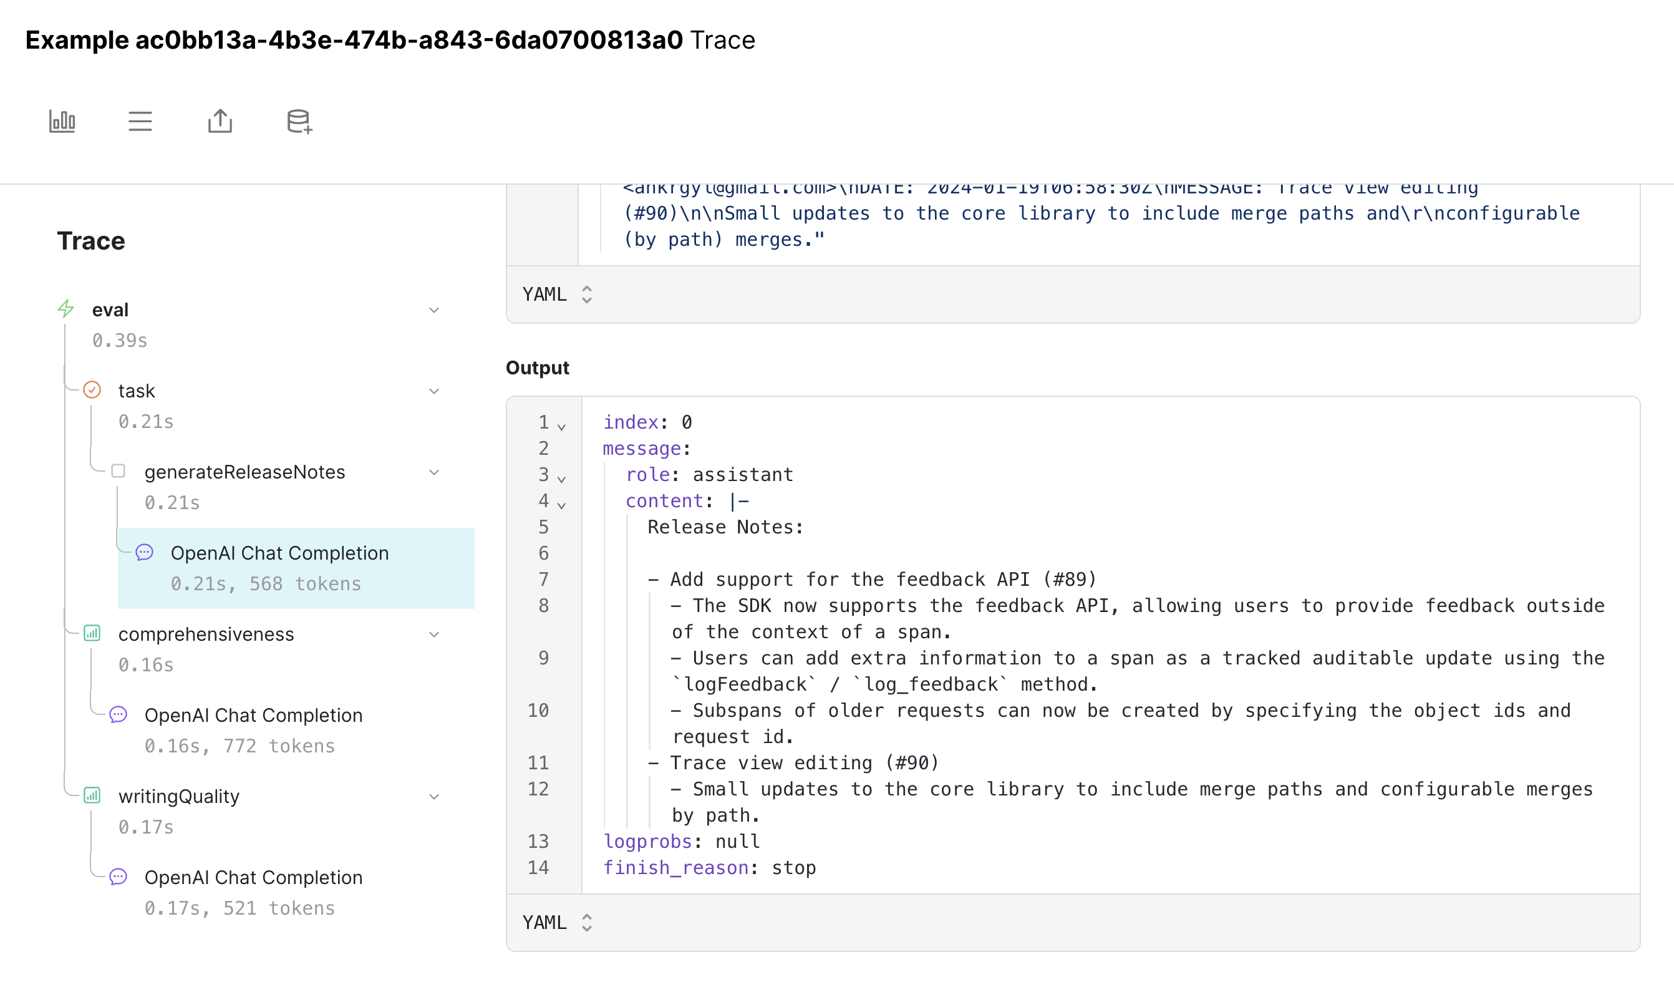Collapse the writingQuality span chevron
Image resolution: width=1674 pixels, height=982 pixels.
433,797
